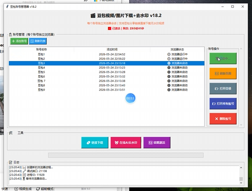Click the red 删除账号 (delete account) button
Viewport: 252px width, 191px height.
(223, 119)
